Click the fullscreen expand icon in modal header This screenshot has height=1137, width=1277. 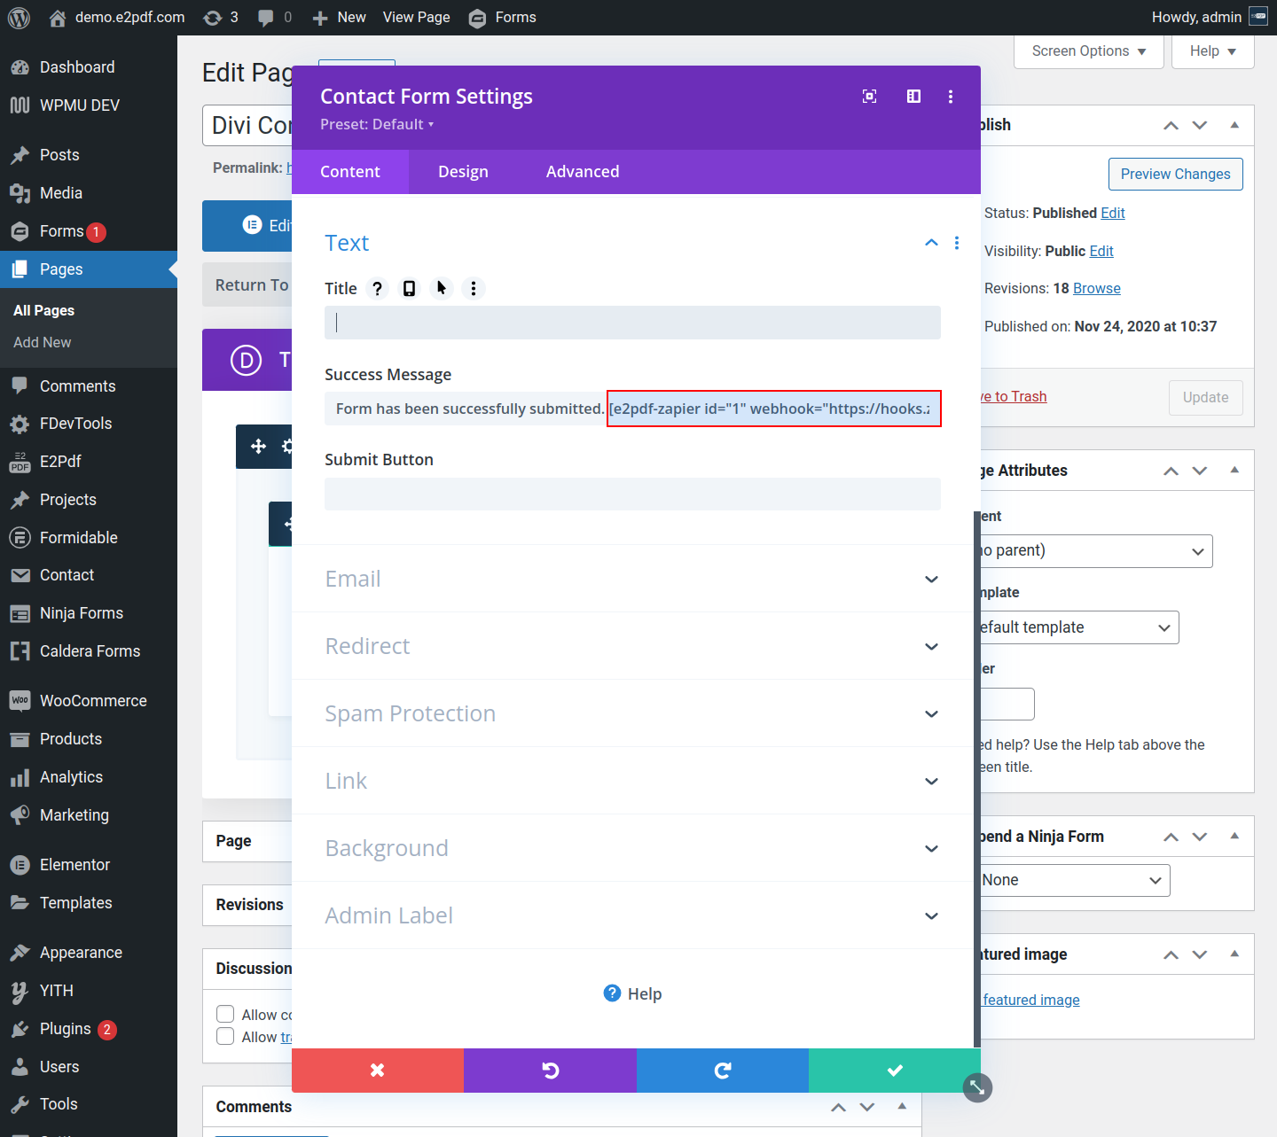869,97
